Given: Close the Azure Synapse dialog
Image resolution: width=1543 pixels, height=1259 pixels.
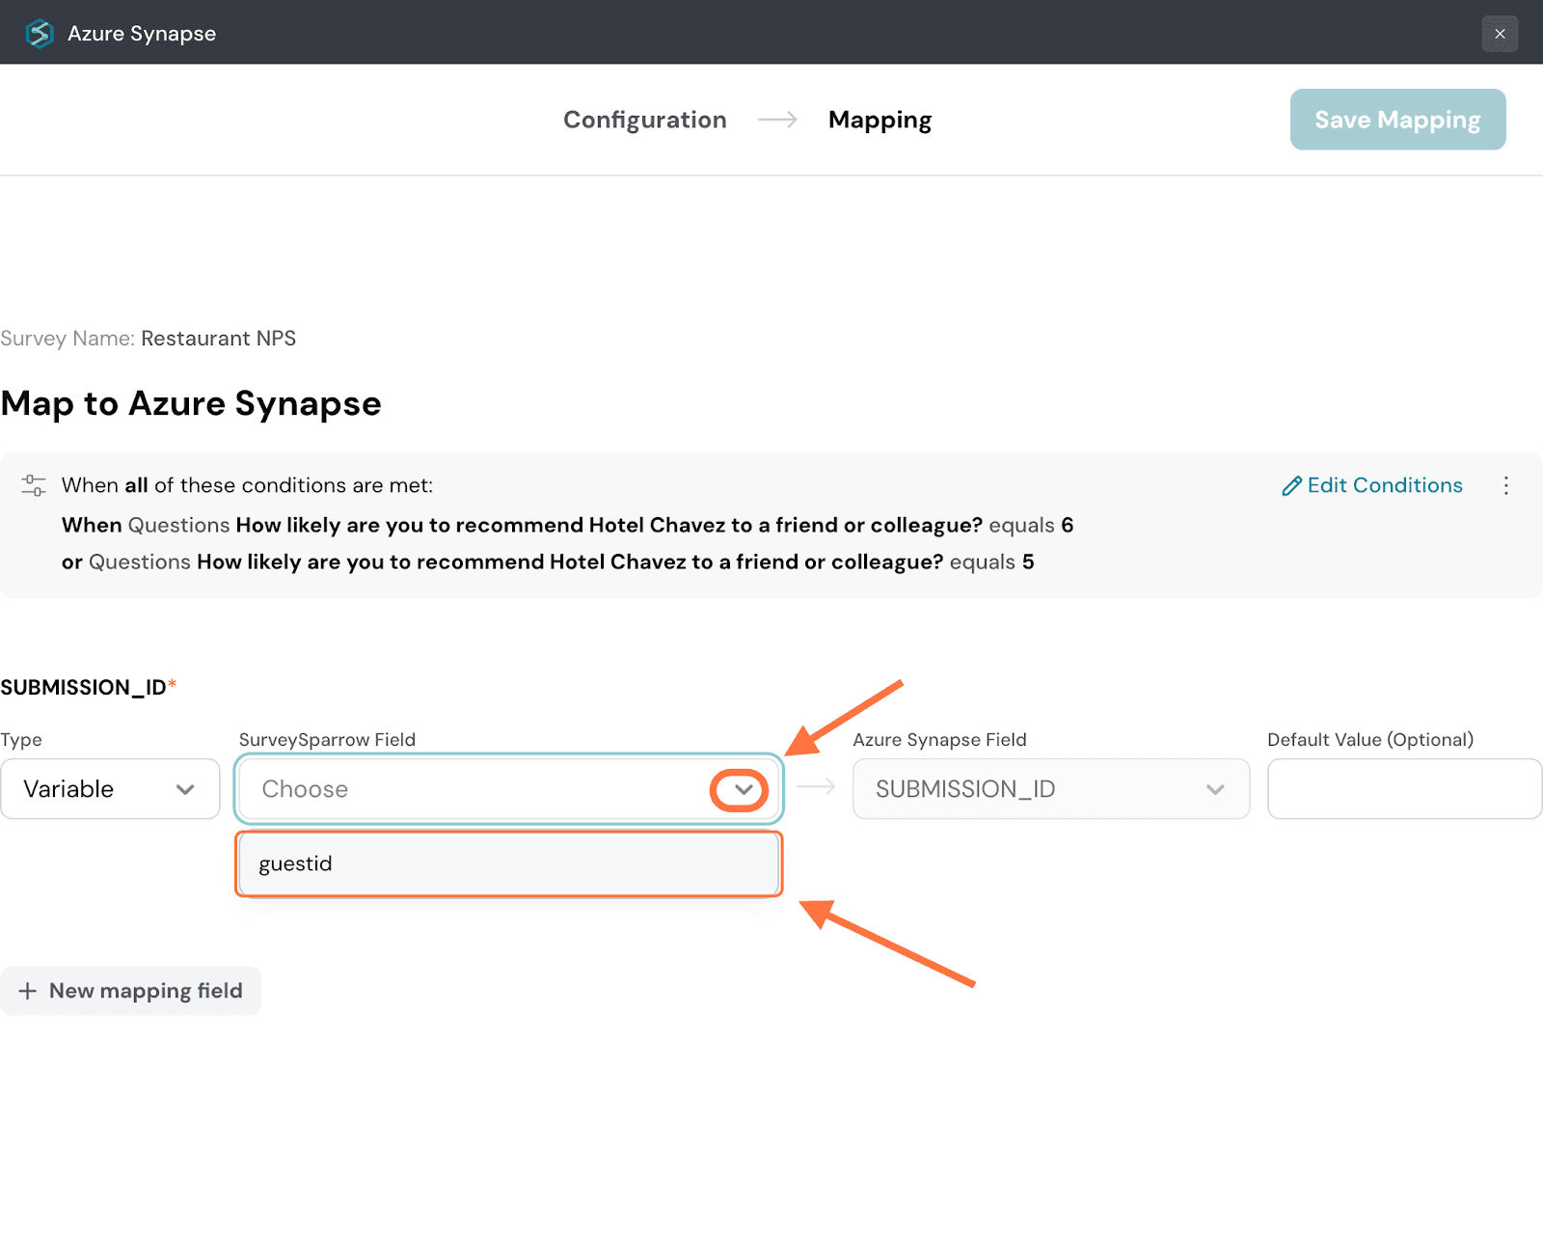Looking at the screenshot, I should pyautogui.click(x=1500, y=34).
